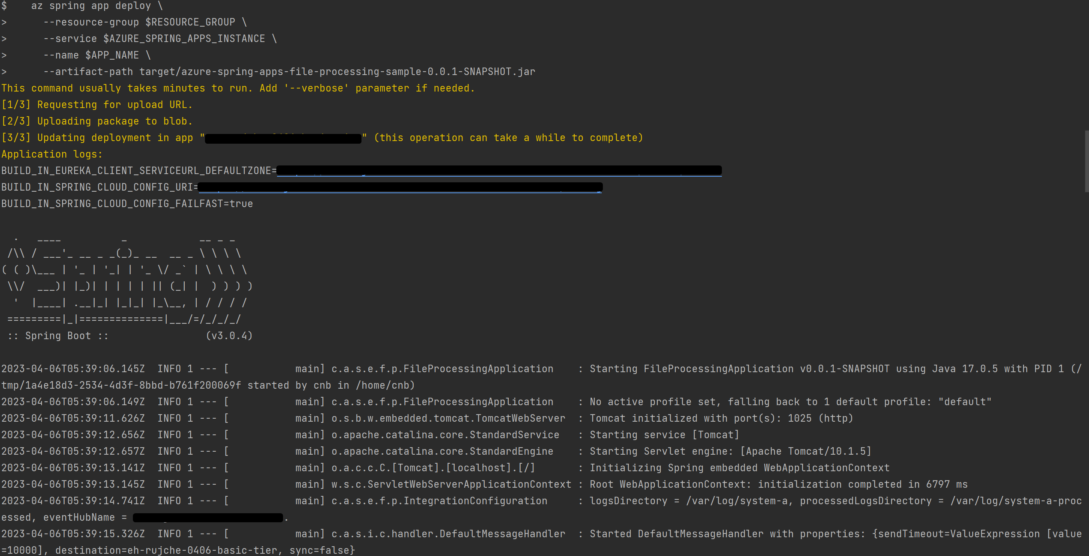
Task: Click the redacted Eureka default zone URL link
Action: point(499,170)
